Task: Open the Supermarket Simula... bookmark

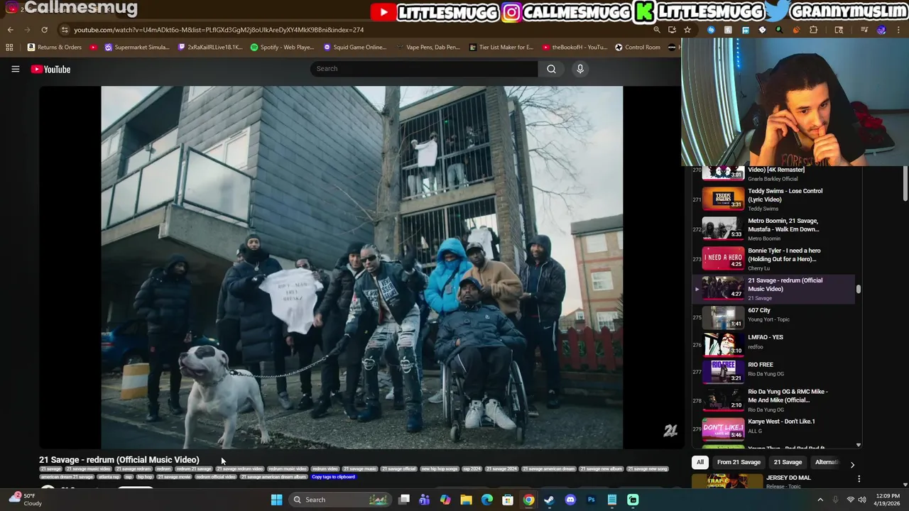Action: (137, 48)
